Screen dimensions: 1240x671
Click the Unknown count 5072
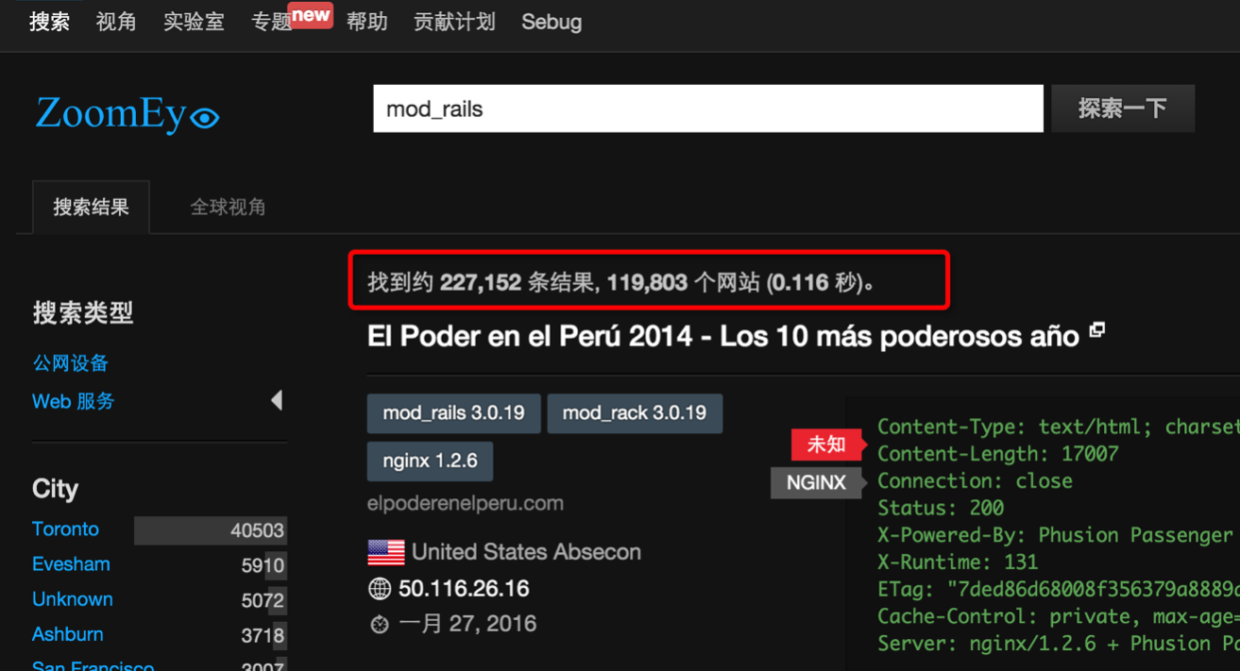coord(263,600)
